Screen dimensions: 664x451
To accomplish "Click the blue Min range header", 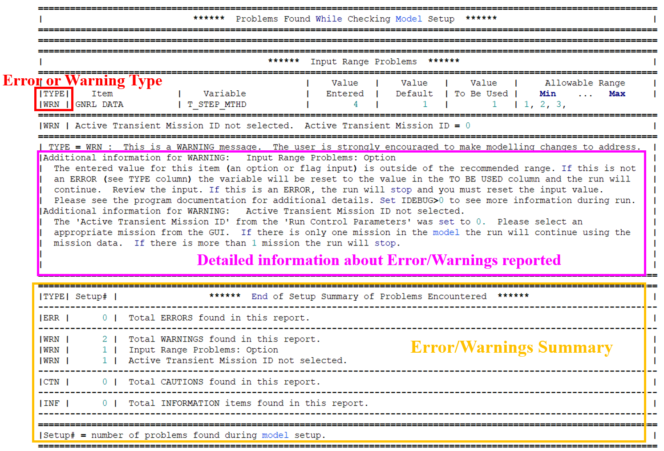I will point(547,94).
